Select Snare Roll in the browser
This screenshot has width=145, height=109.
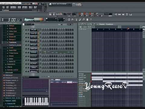coord(12,50)
